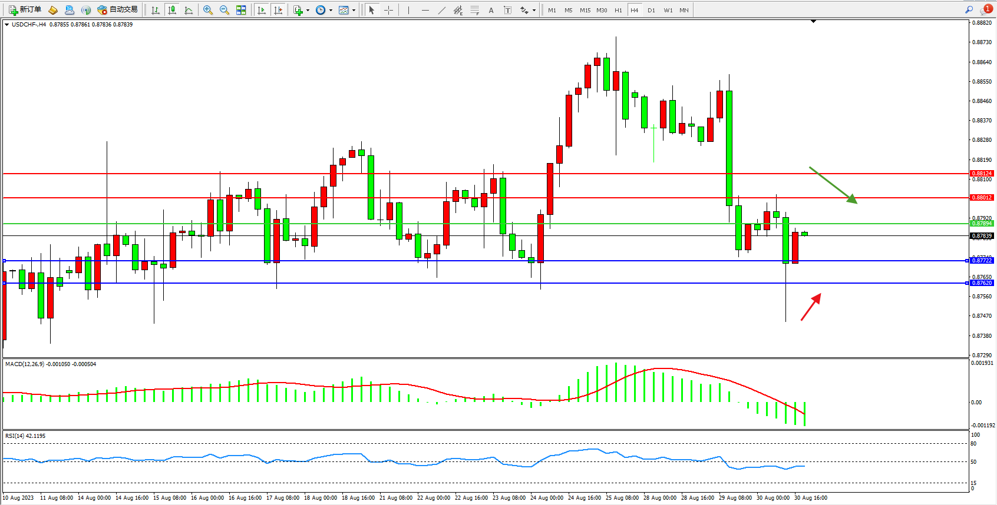Switch timeframe to M15
The width and height of the screenshot is (997, 505).
pos(585,10)
